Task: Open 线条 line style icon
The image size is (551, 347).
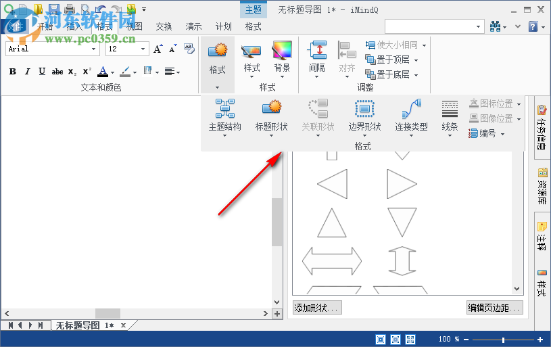Action: (450, 110)
